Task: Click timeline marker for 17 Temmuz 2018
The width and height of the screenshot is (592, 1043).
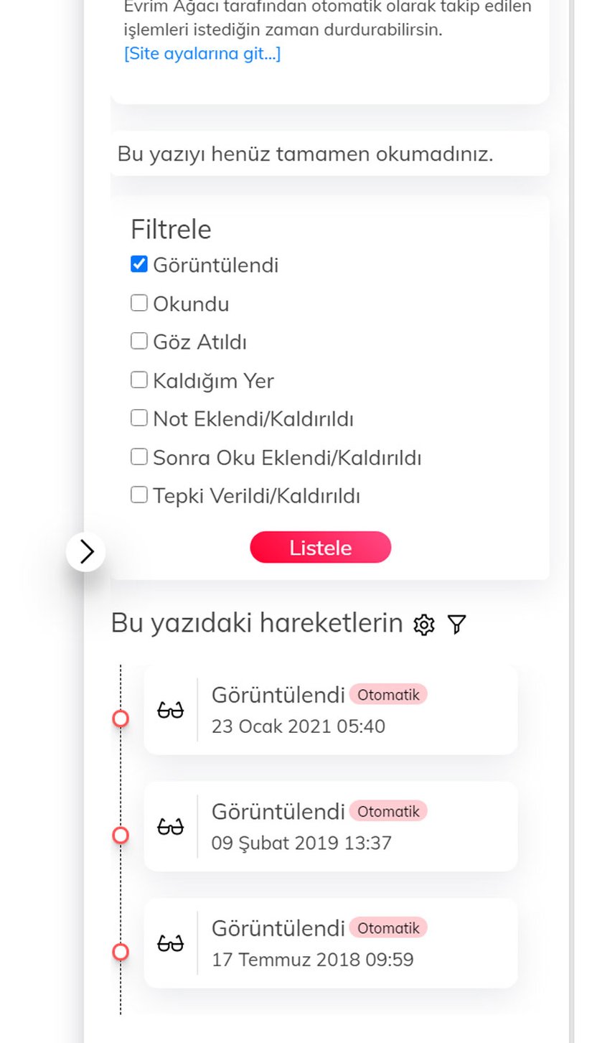Action: tap(121, 952)
